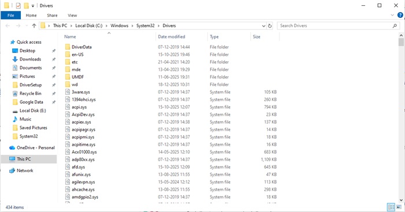Refresh the Drivers folder view
The height and width of the screenshot is (212, 405).
(x=270, y=26)
